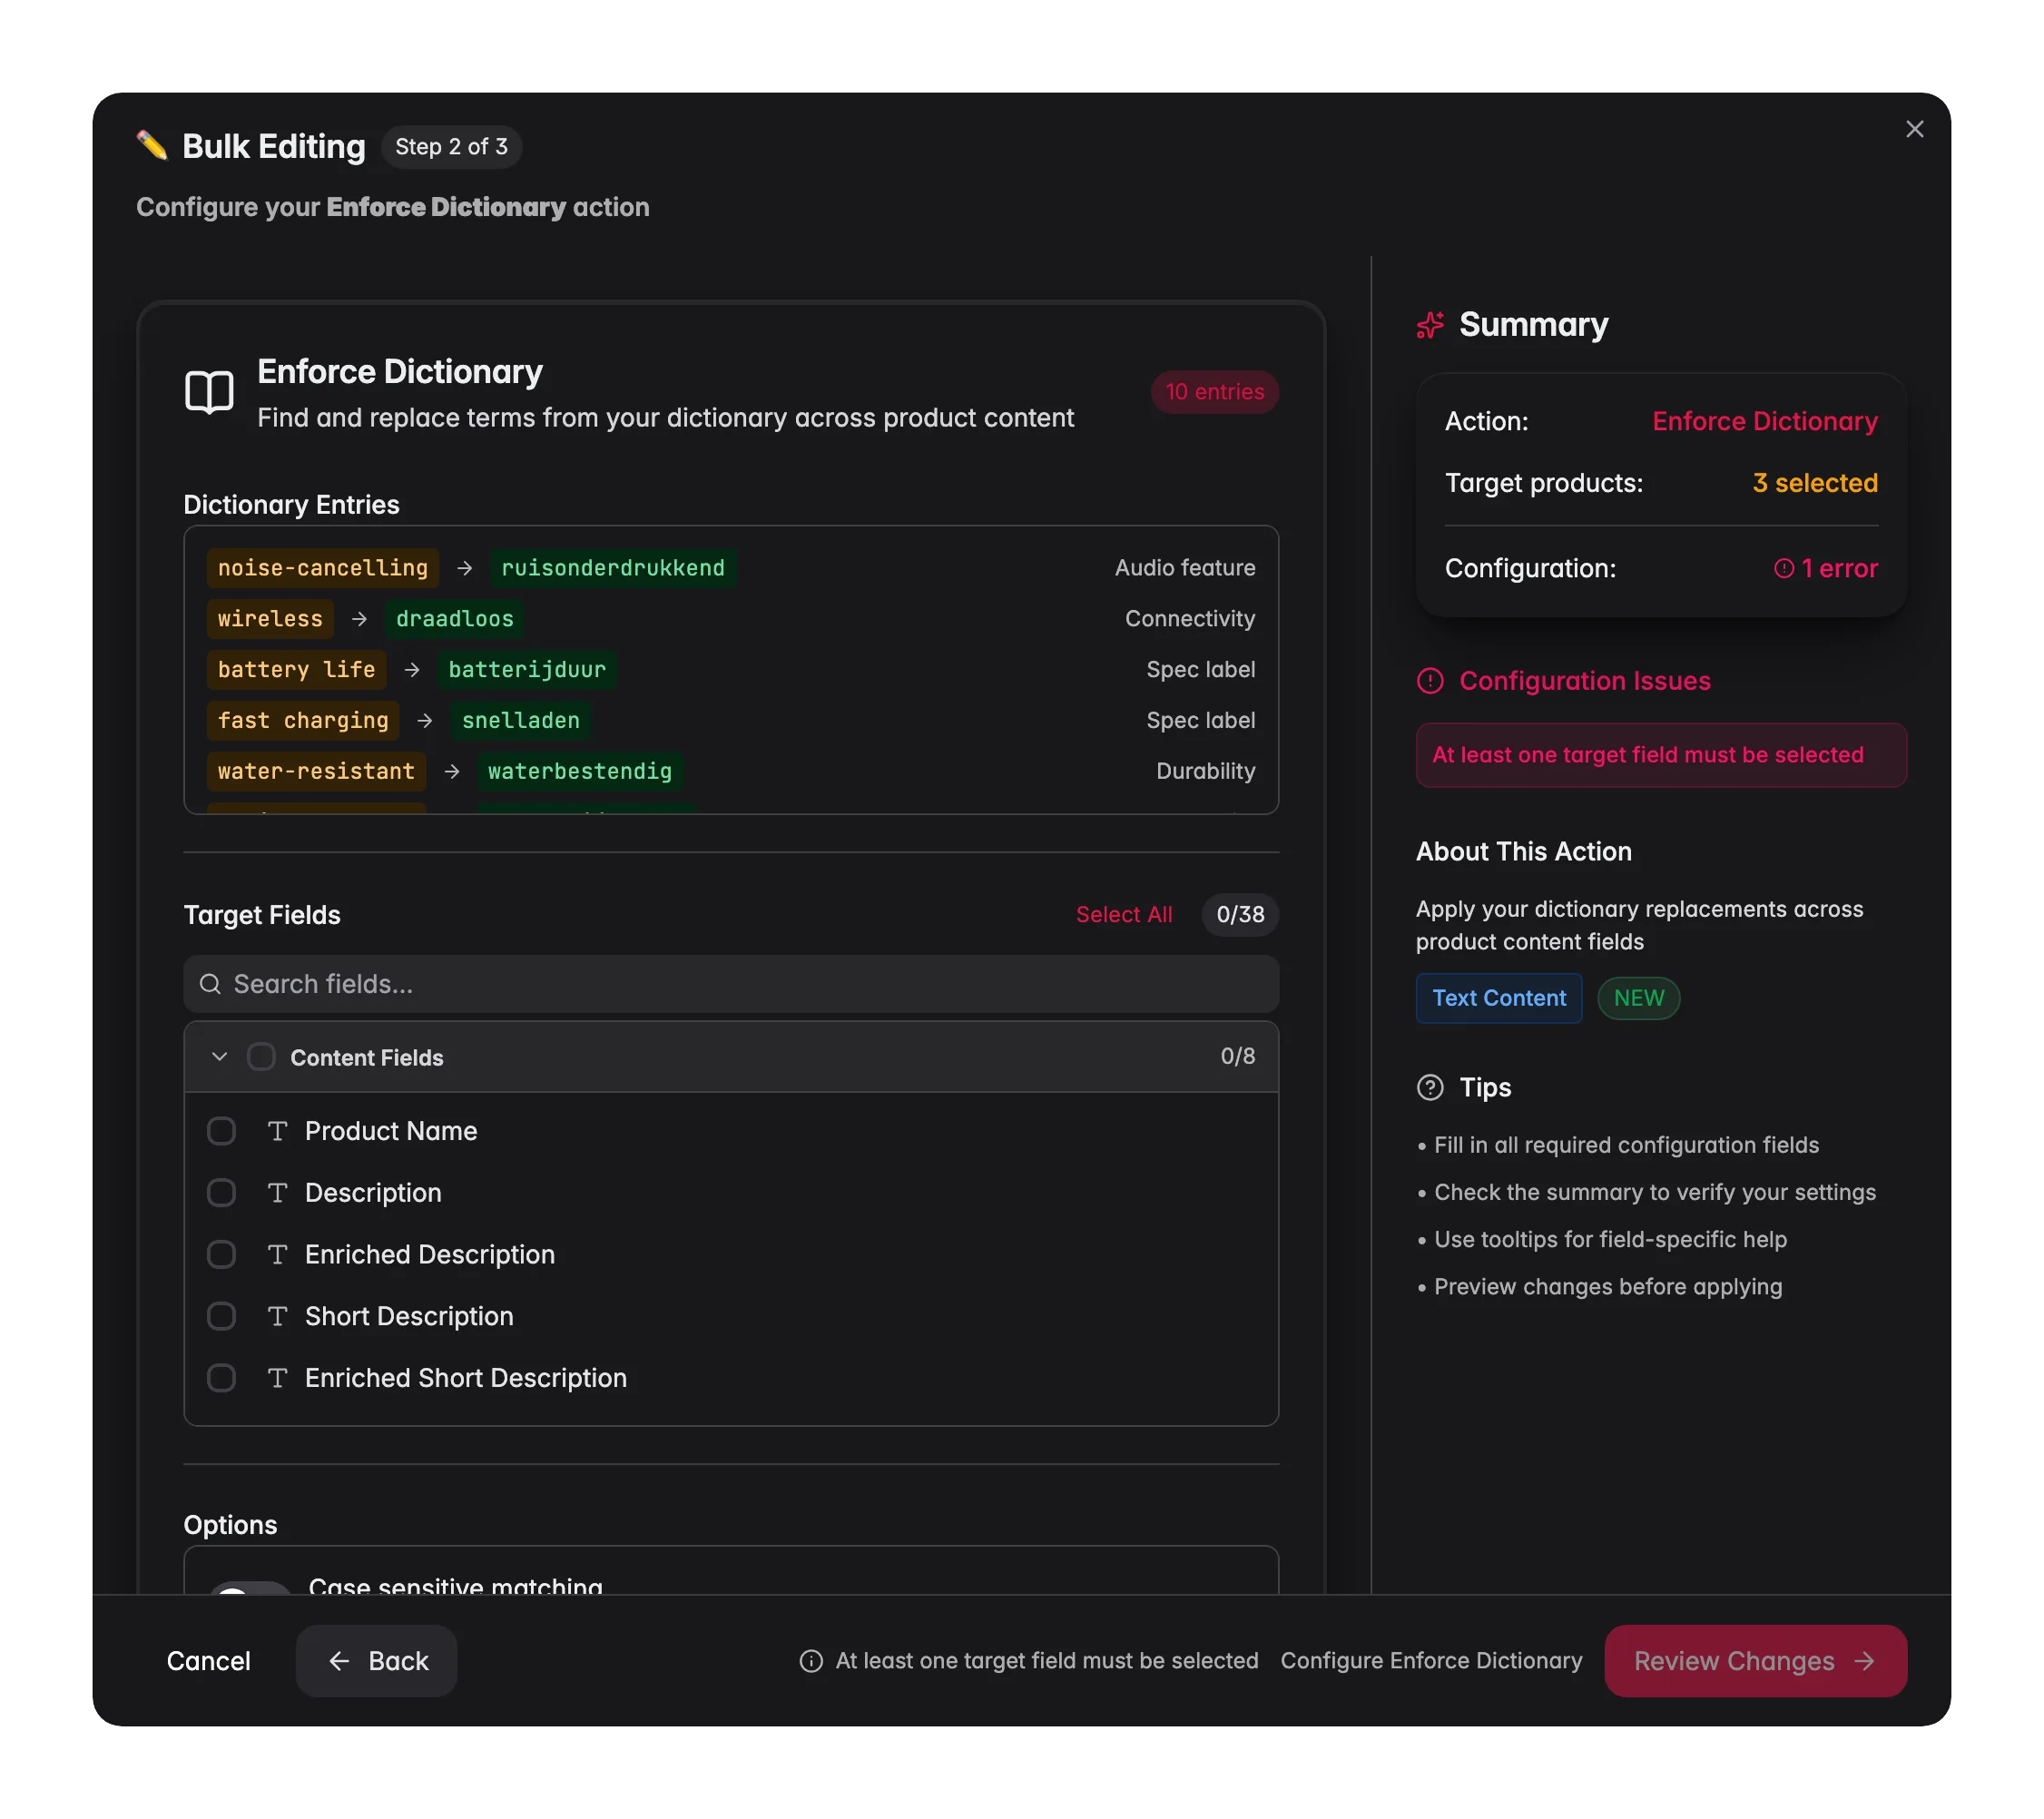2044x1819 pixels.
Task: Check the Enriched Description field
Action: pos(221,1255)
